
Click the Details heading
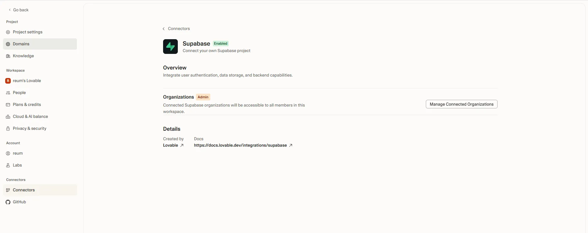click(x=172, y=129)
